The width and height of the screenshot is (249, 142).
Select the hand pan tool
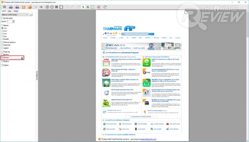point(78,7)
